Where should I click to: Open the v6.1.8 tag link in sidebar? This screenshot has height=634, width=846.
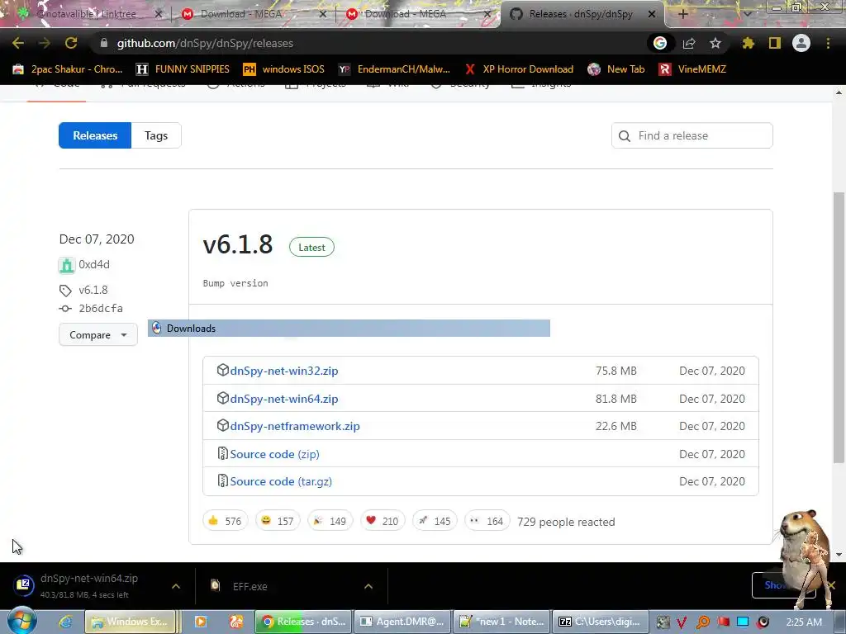(x=93, y=290)
